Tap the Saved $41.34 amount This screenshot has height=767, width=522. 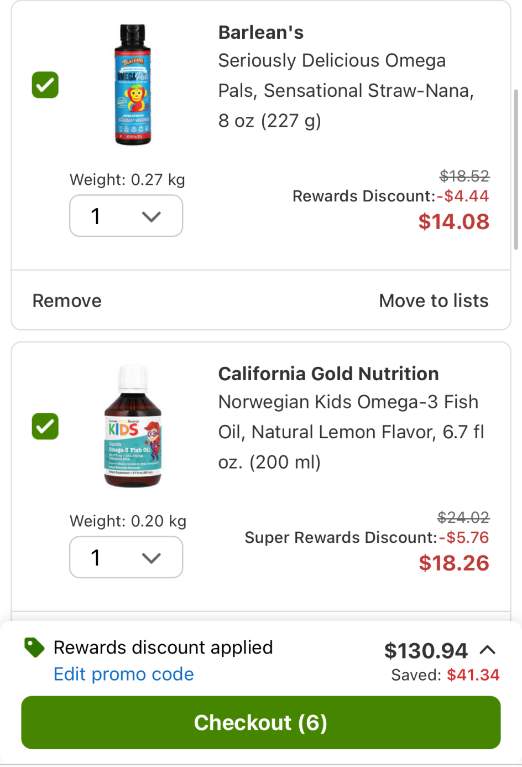click(473, 675)
